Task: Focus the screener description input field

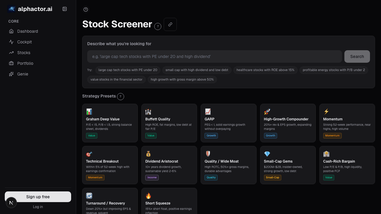Action: [214, 56]
